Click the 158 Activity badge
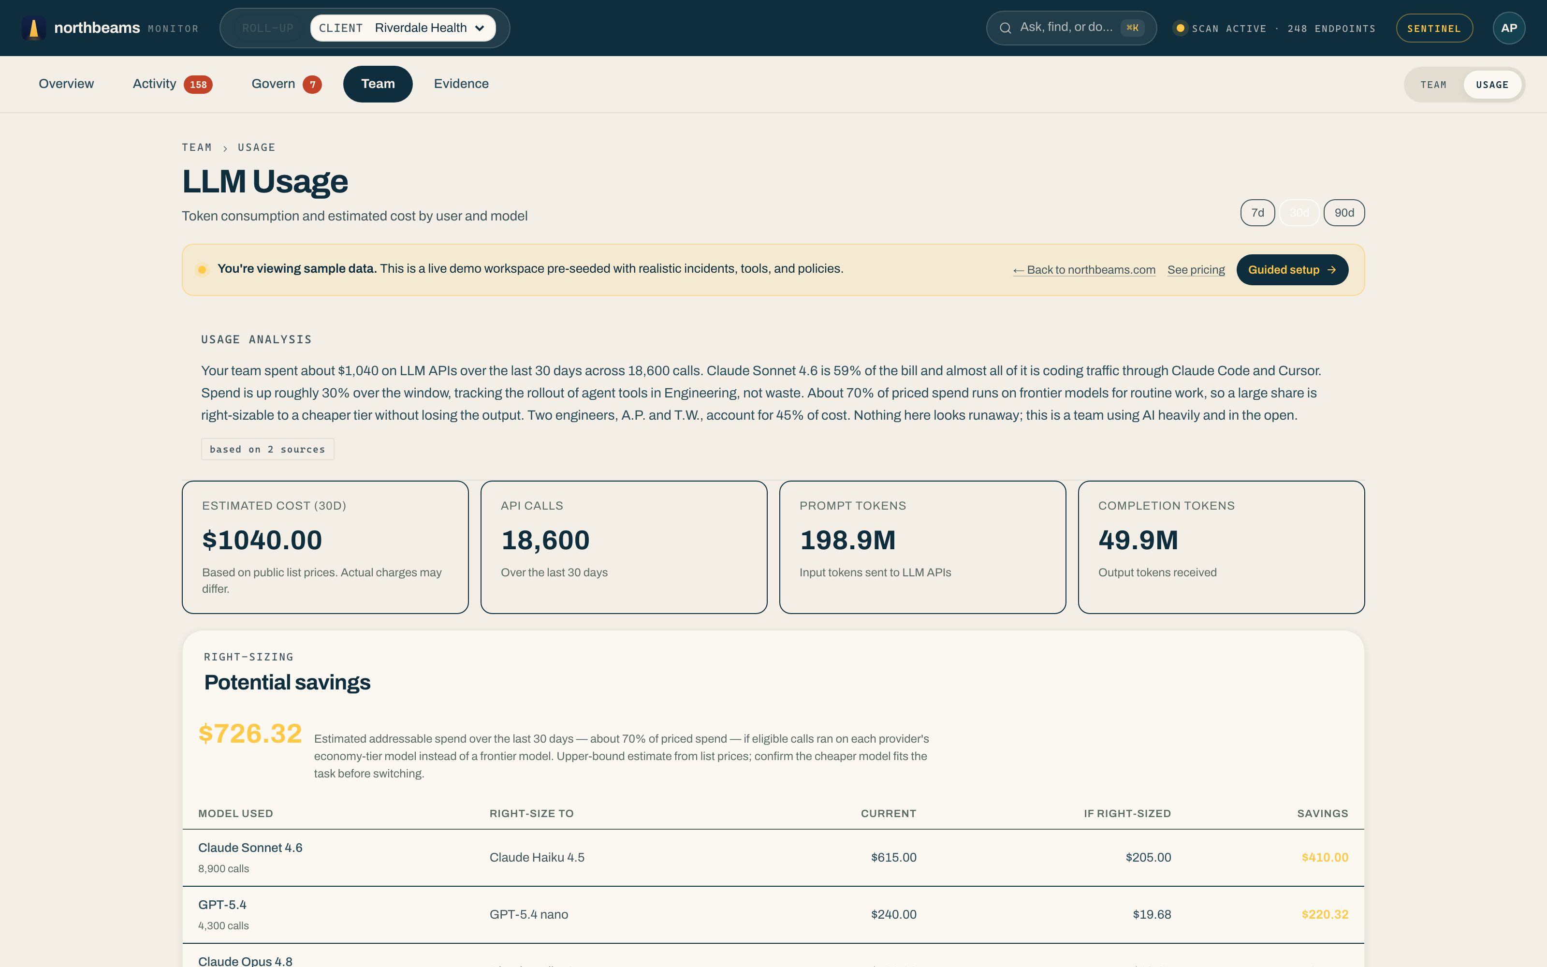Screen dimensions: 1547x967 [x=198, y=85]
